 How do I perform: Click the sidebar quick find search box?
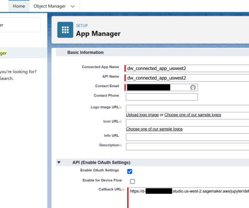tap(20, 25)
